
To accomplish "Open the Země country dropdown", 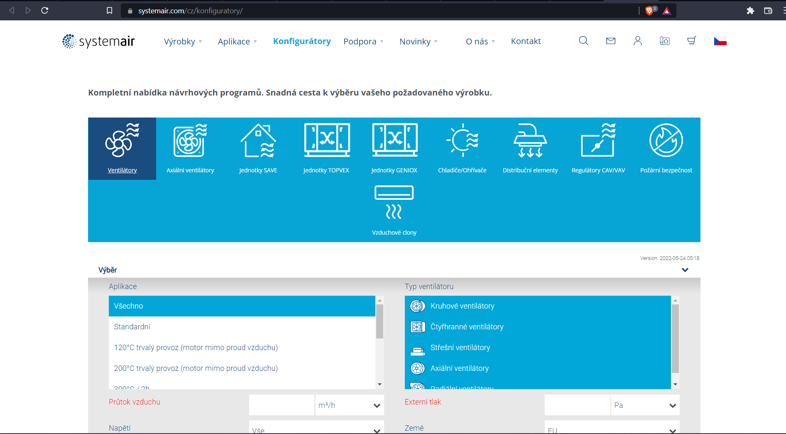I will [612, 428].
